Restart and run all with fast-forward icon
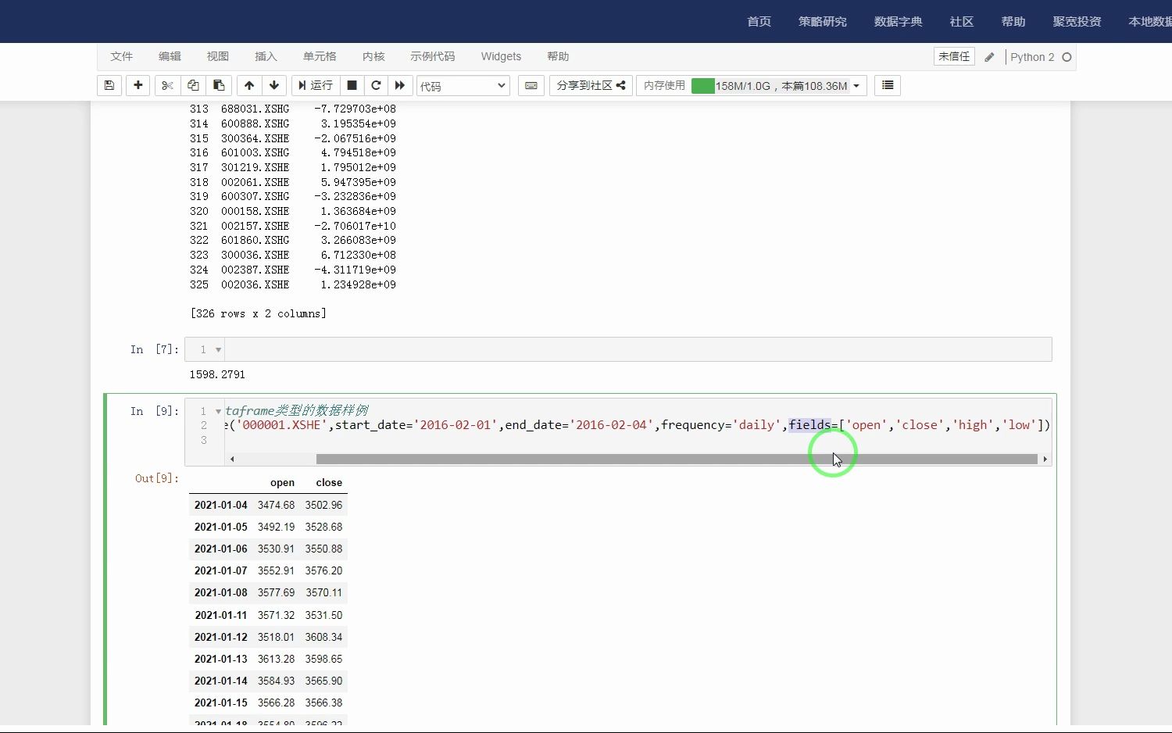 tap(400, 85)
